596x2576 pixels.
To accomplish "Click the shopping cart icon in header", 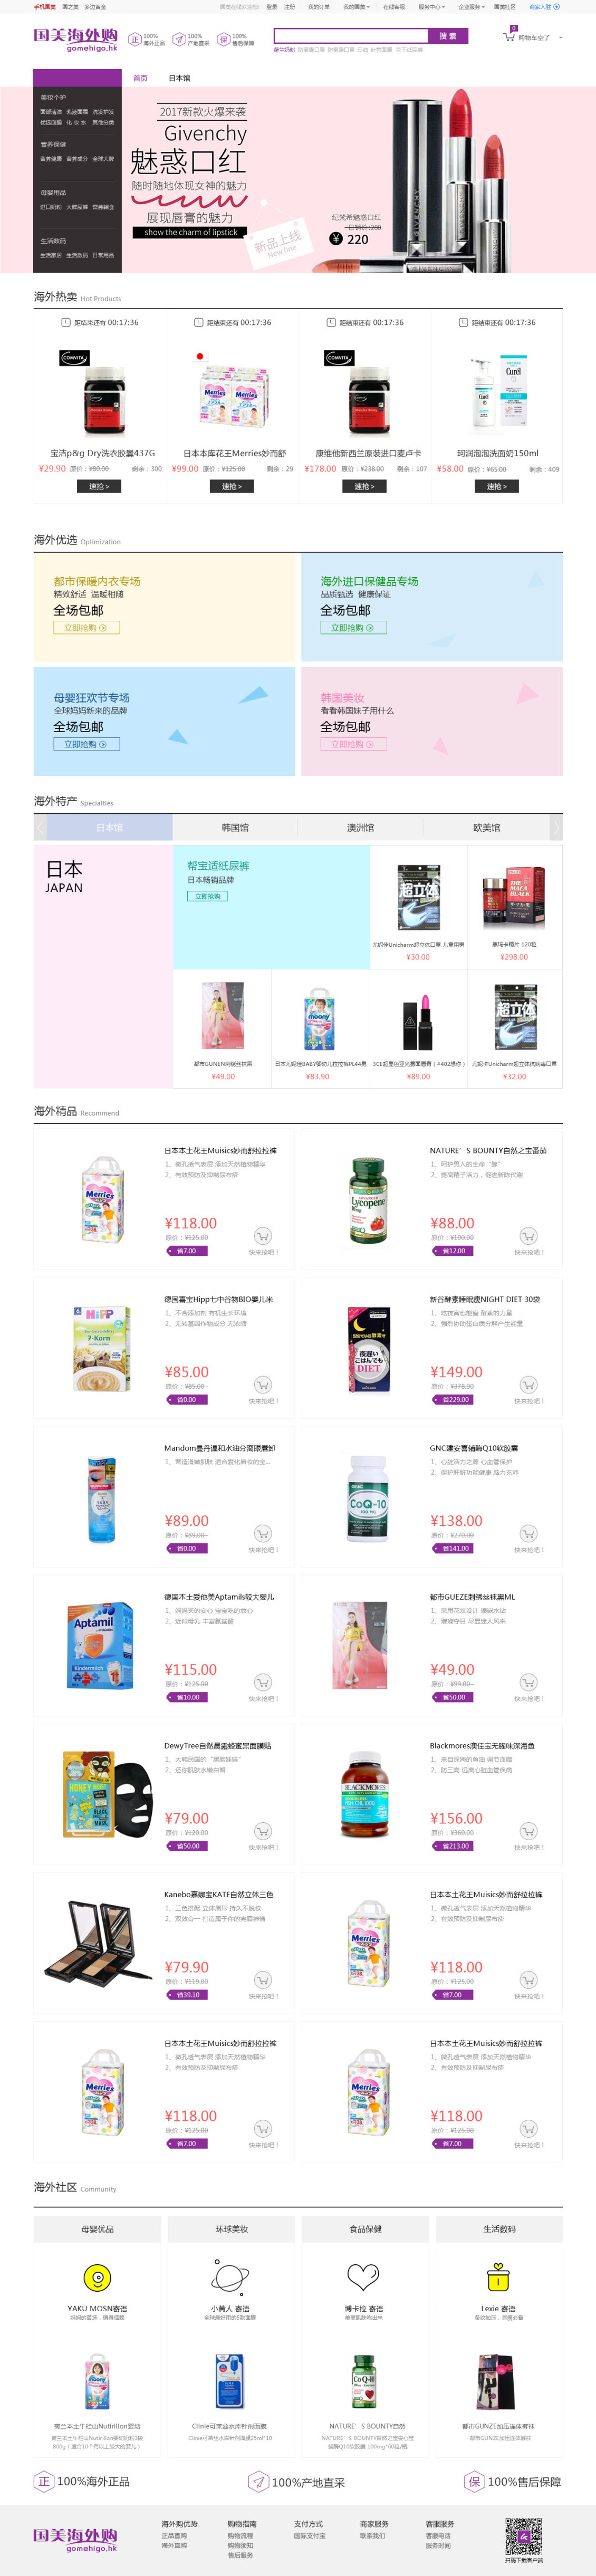I will (x=509, y=36).
